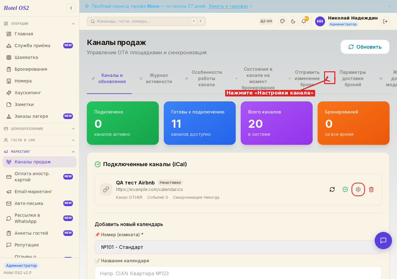The width and height of the screenshot is (397, 279).
Task: Open the Хаускипинг section
Action: [x=39, y=93]
